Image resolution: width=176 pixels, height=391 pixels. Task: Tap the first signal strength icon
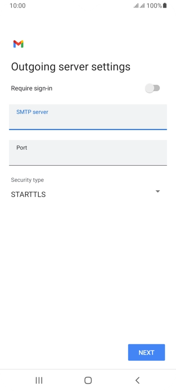click(136, 6)
